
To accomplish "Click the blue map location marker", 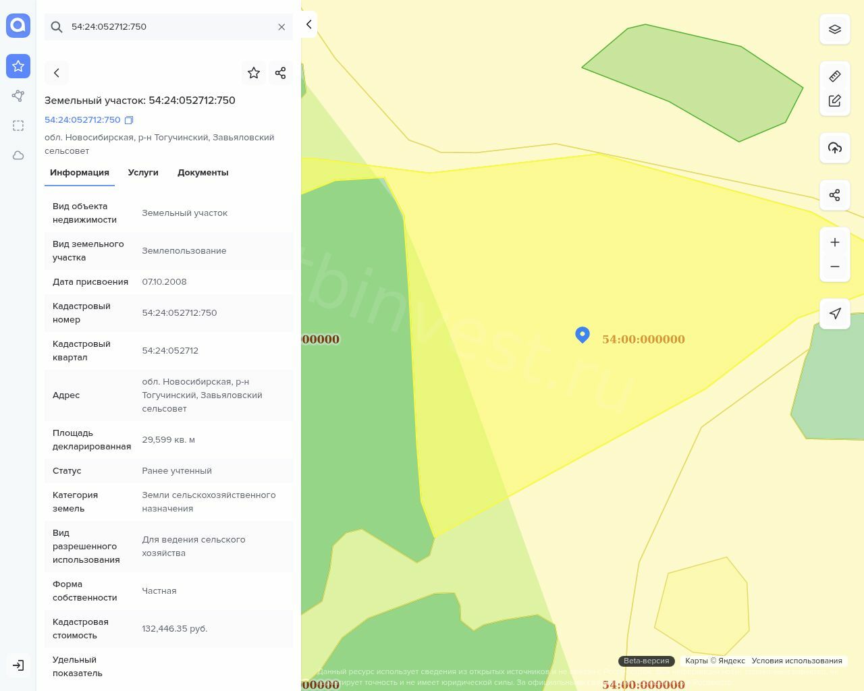I will coord(583,334).
